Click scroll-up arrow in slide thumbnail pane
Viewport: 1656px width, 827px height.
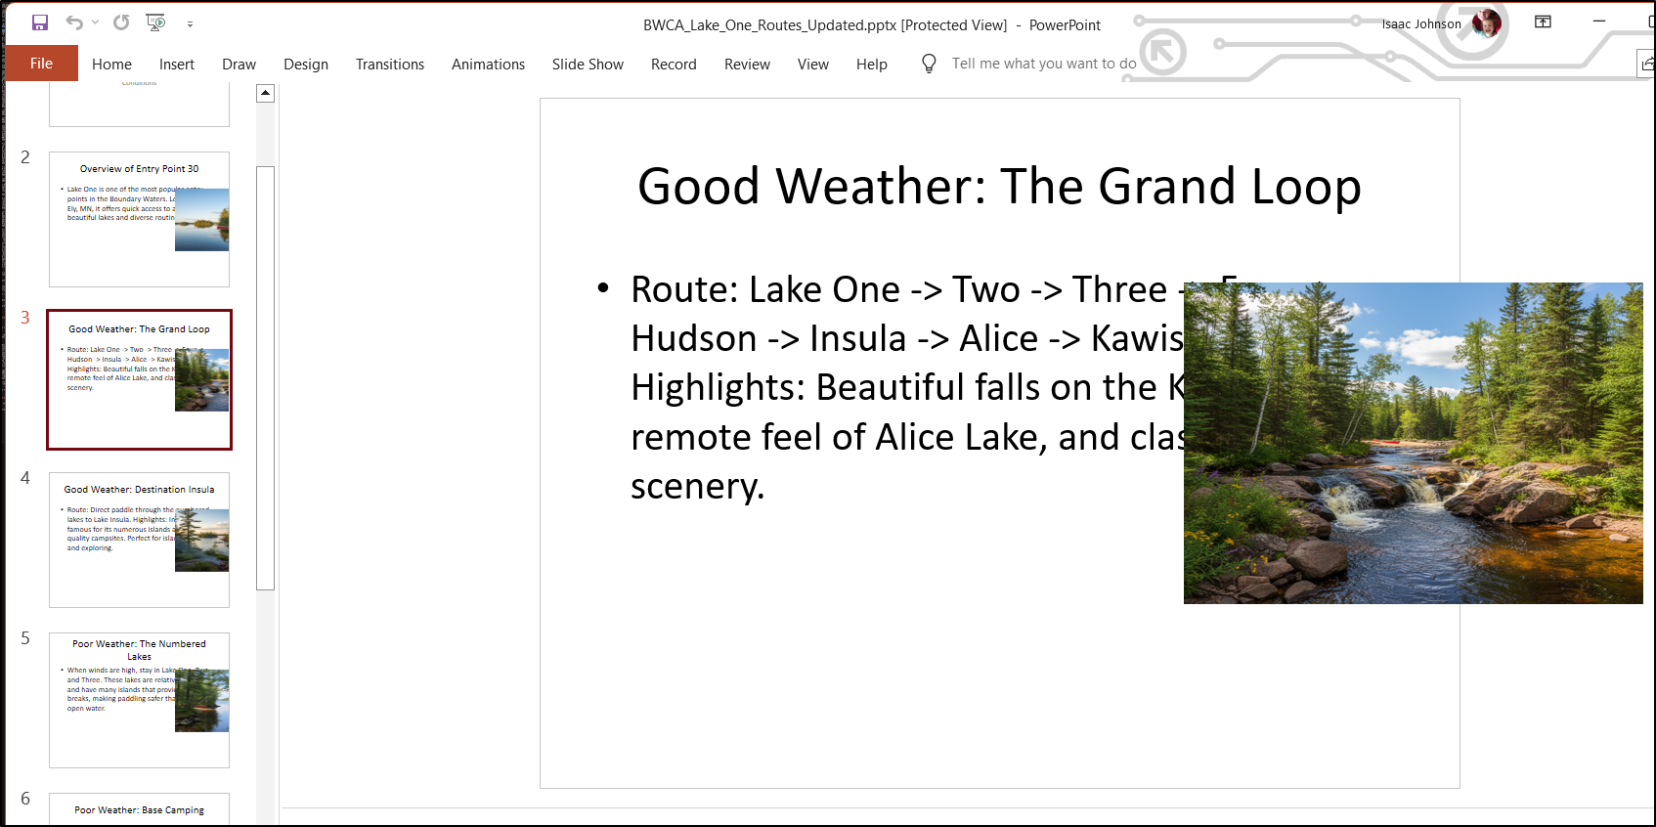(265, 93)
